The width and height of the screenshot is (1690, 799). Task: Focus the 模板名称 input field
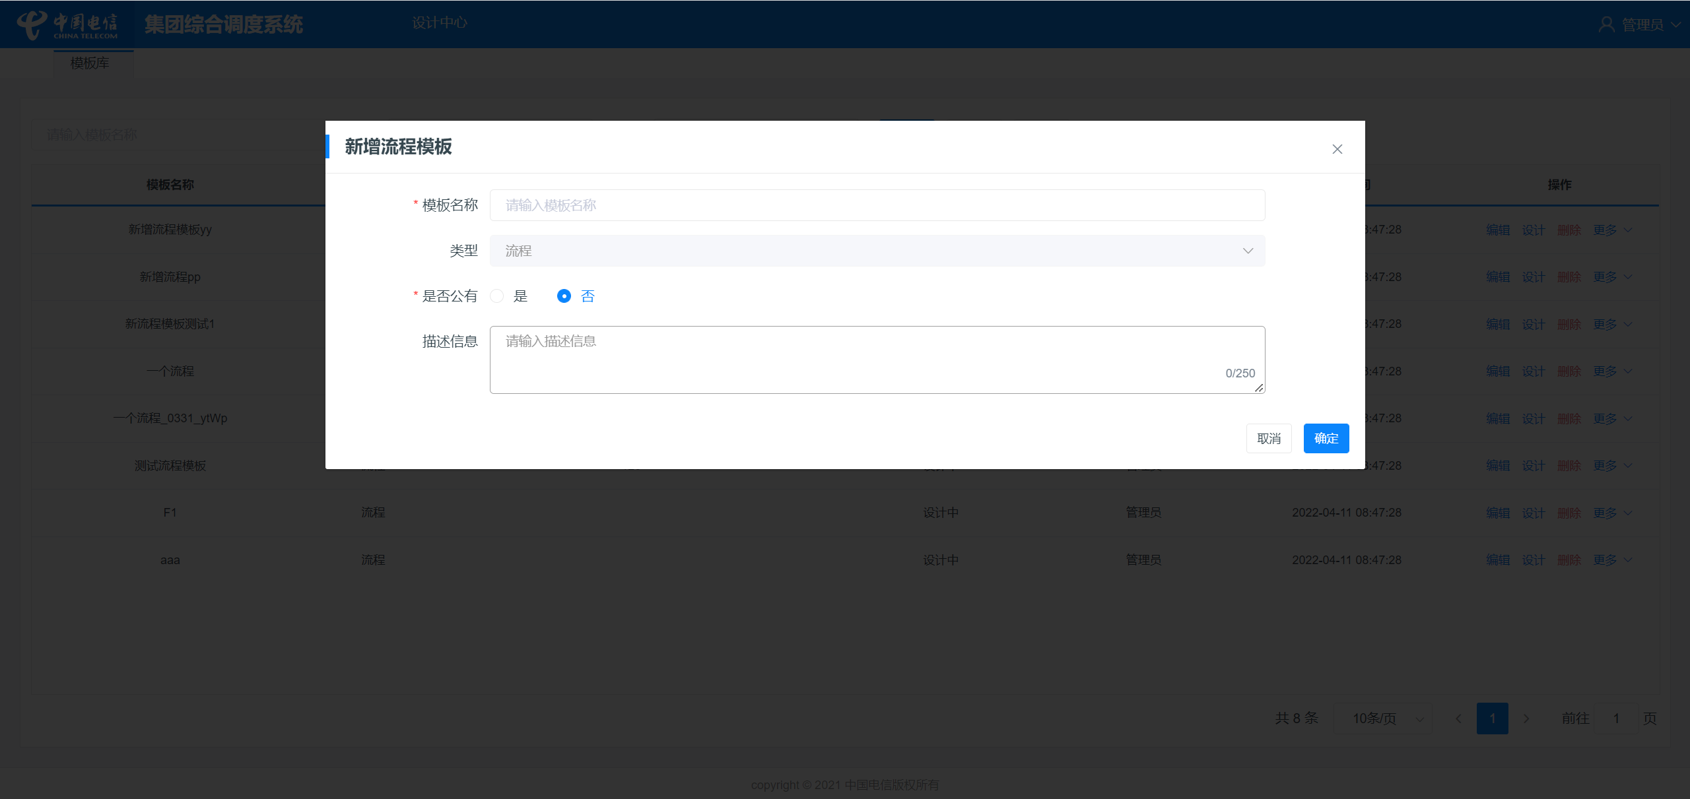[877, 205]
